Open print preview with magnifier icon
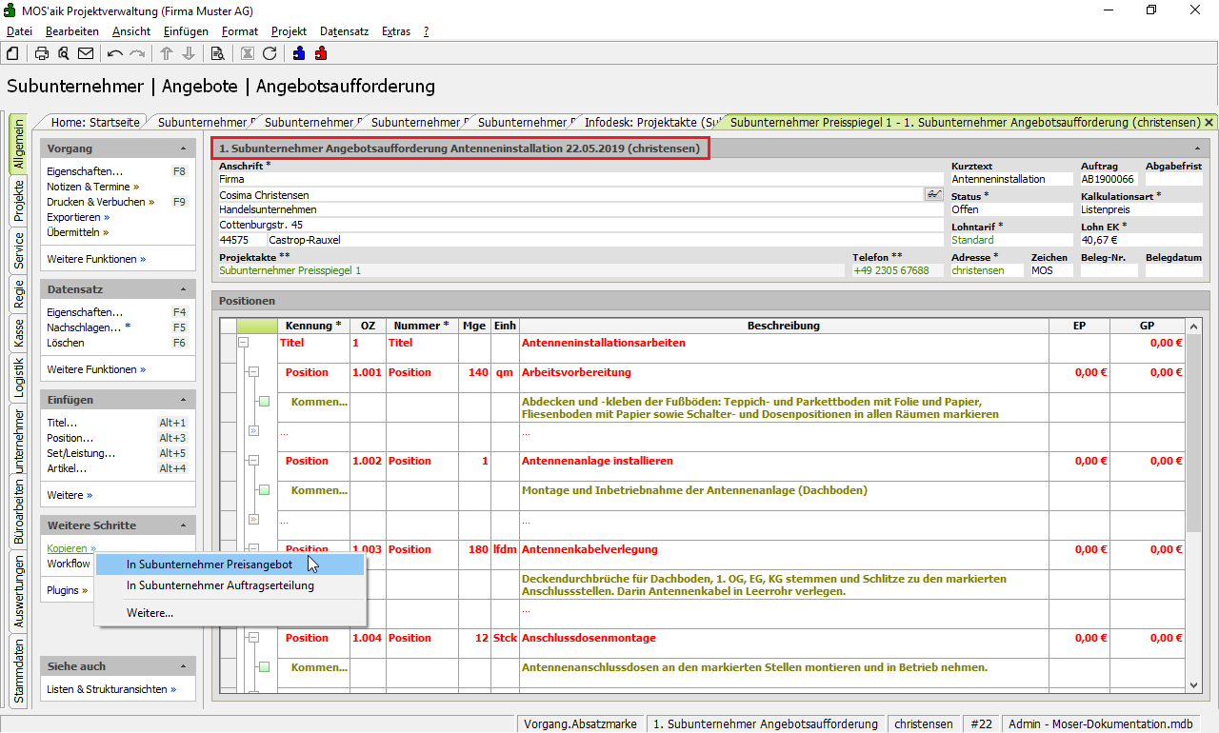Image resolution: width=1219 pixels, height=733 pixels. tap(64, 53)
